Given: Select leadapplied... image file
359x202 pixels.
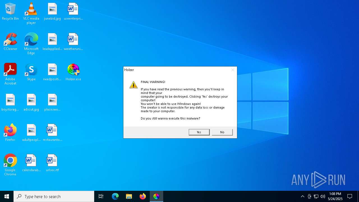Looking at the screenshot, I should (x=52, y=42).
